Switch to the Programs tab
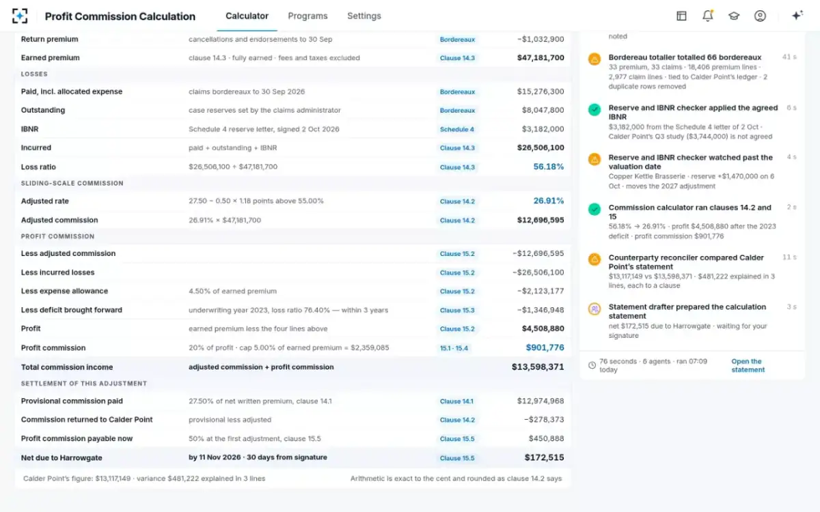The width and height of the screenshot is (820, 512). (x=307, y=16)
